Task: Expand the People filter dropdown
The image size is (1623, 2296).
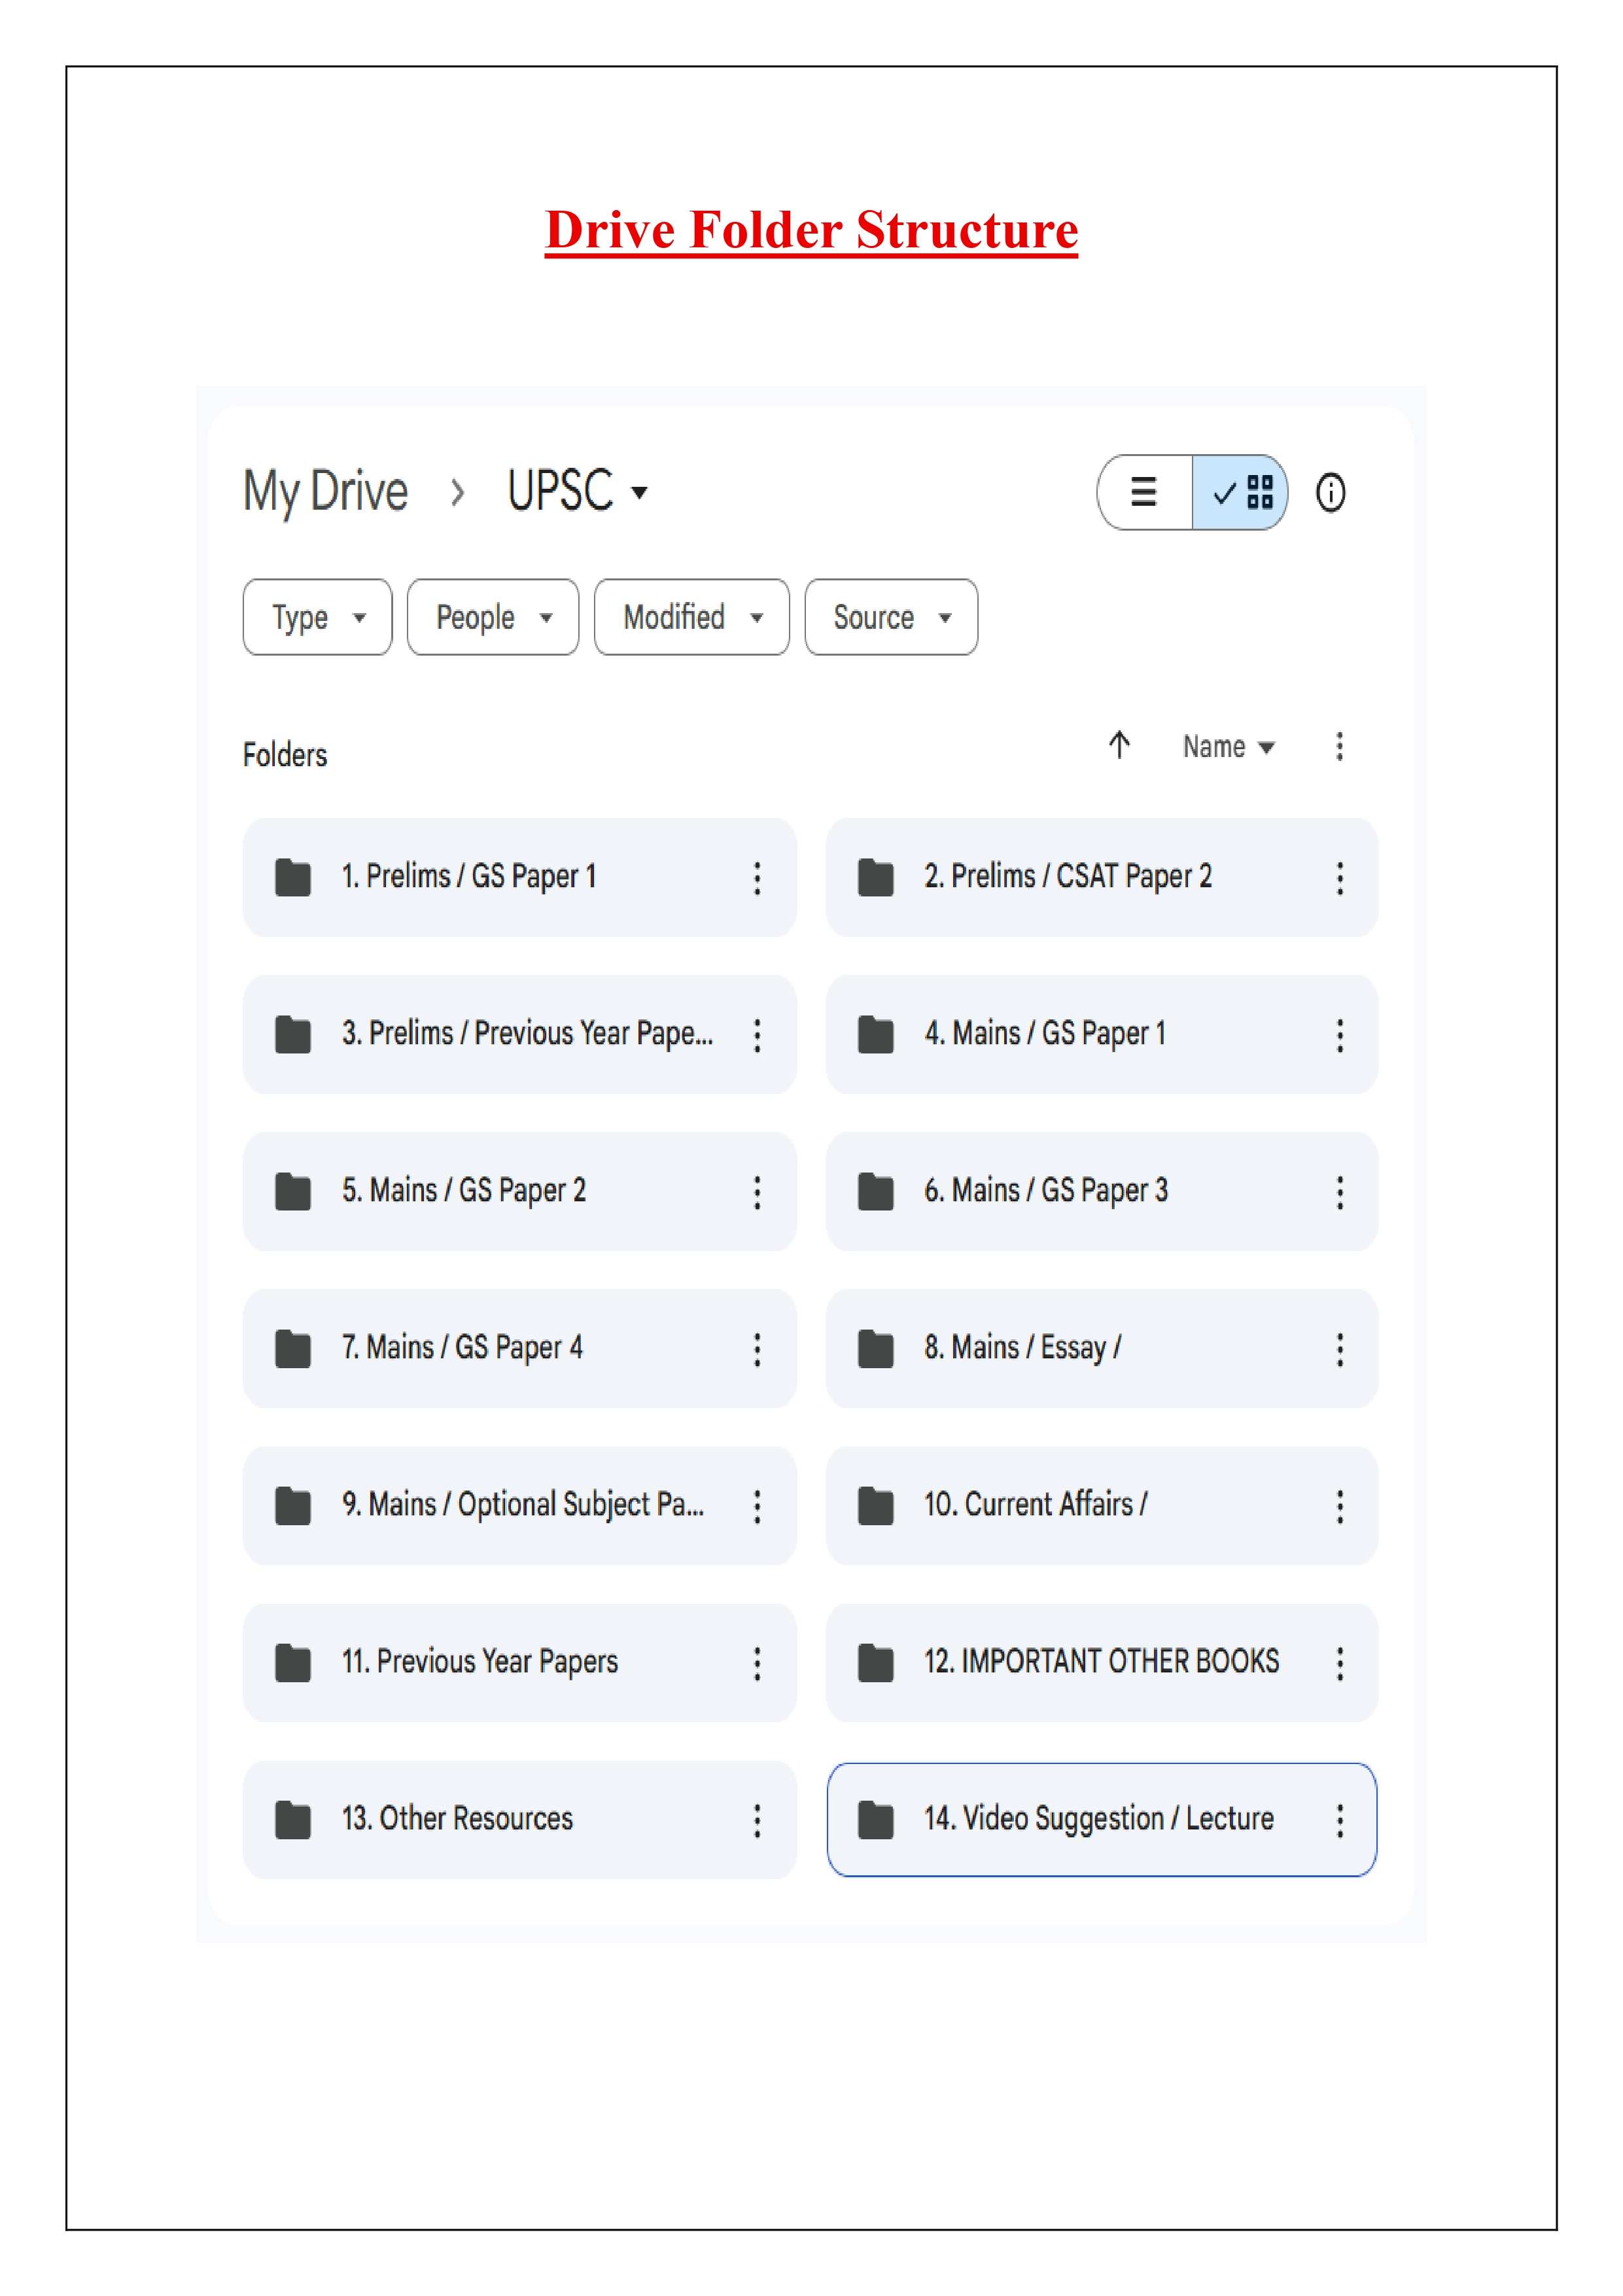Action: pos(493,617)
